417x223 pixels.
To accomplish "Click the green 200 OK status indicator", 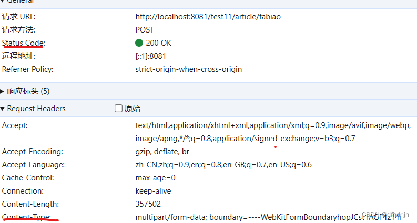I will [x=139, y=43].
